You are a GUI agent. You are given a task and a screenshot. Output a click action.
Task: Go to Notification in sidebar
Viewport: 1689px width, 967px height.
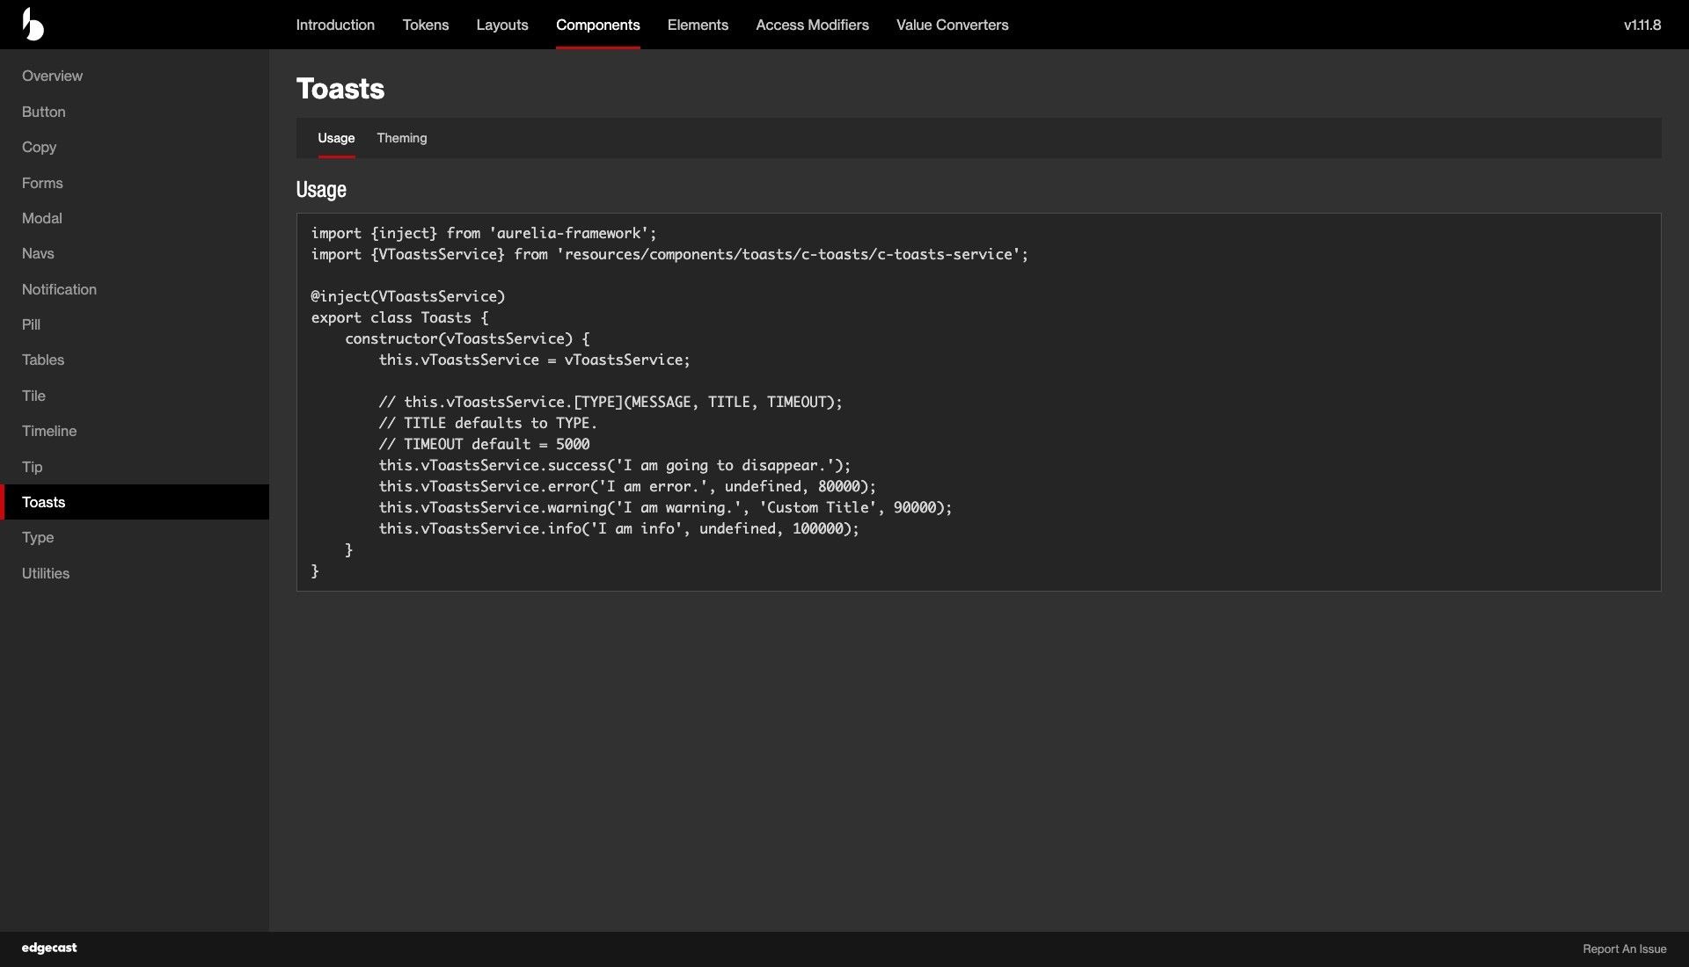(135, 289)
